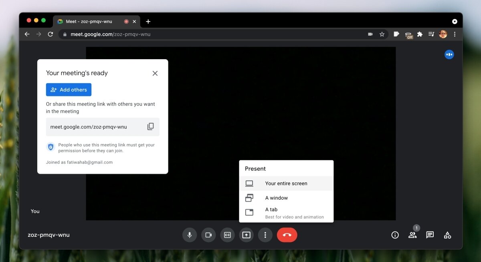This screenshot has width=481, height=262.
Task: Click the browser back arrow
Action: coord(27,34)
